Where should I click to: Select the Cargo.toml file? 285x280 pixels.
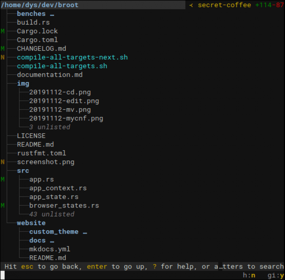(x=38, y=40)
